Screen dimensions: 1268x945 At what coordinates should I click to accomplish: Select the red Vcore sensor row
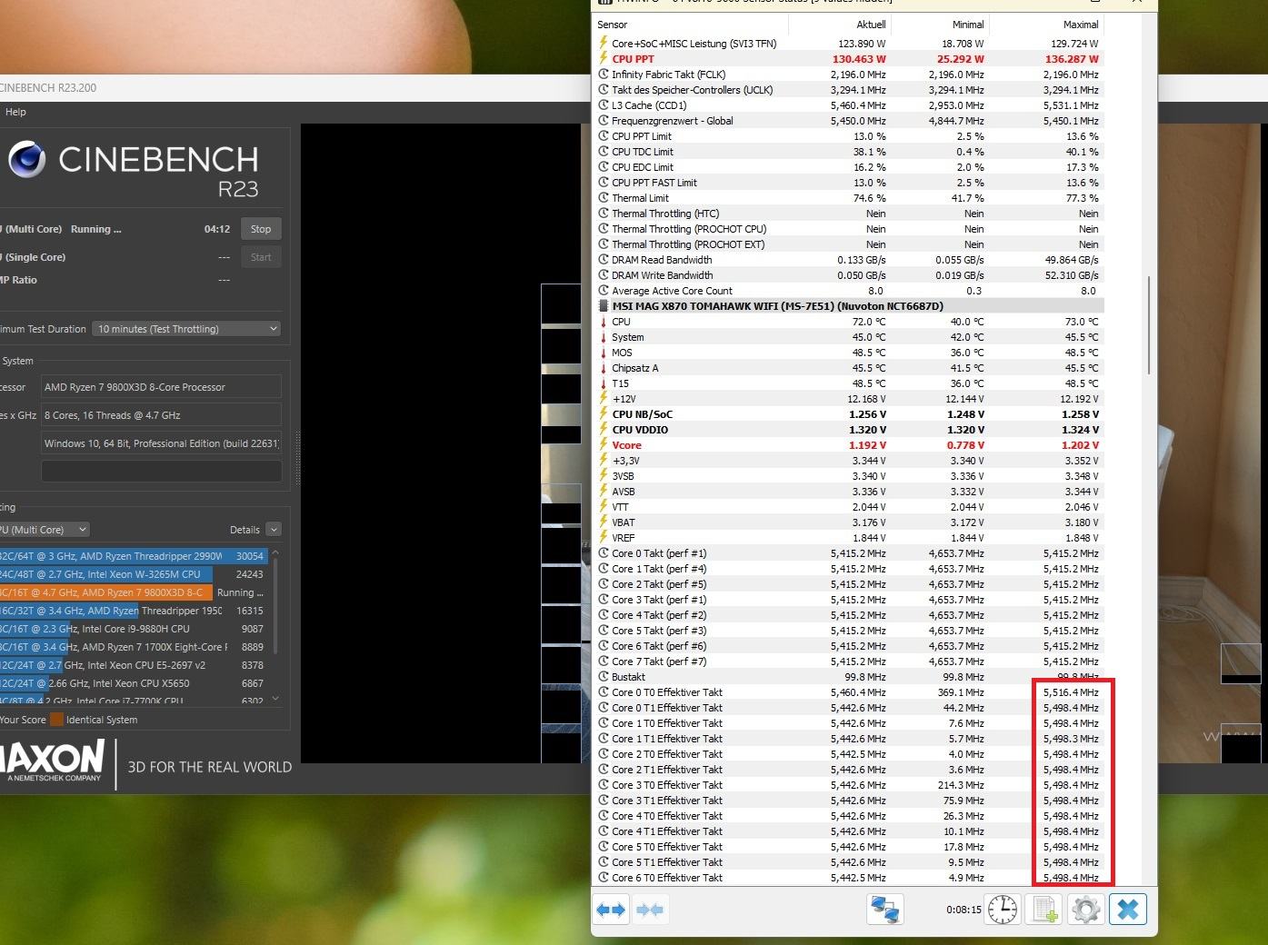click(849, 445)
